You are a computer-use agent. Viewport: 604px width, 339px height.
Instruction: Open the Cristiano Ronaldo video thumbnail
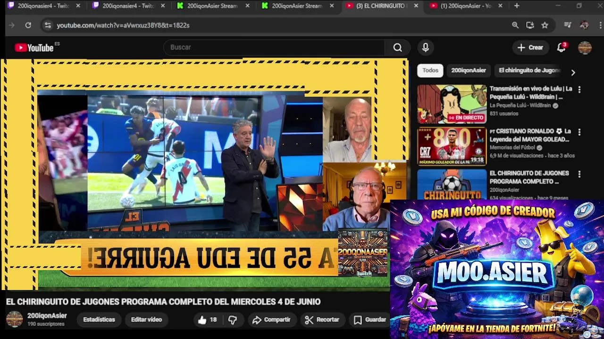pyautogui.click(x=452, y=146)
